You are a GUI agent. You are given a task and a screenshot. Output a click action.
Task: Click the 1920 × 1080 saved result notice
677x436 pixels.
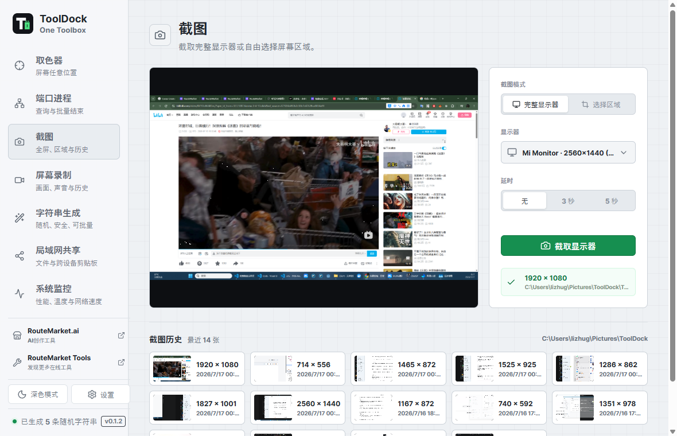pos(568,282)
